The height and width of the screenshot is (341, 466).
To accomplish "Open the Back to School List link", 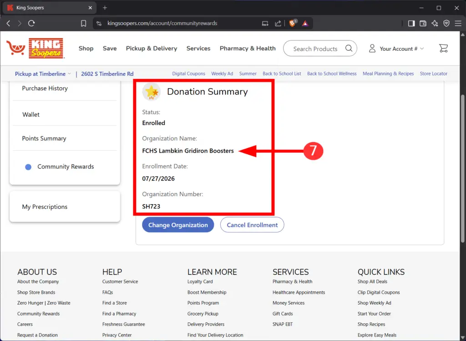I will pyautogui.click(x=282, y=74).
